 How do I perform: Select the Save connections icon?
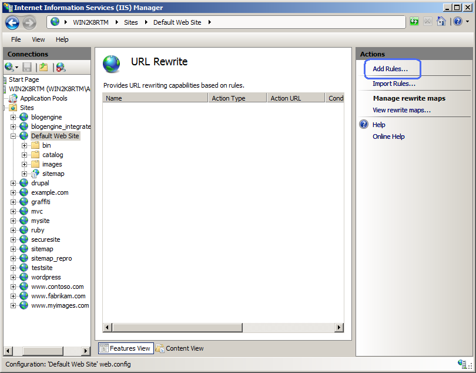point(27,66)
